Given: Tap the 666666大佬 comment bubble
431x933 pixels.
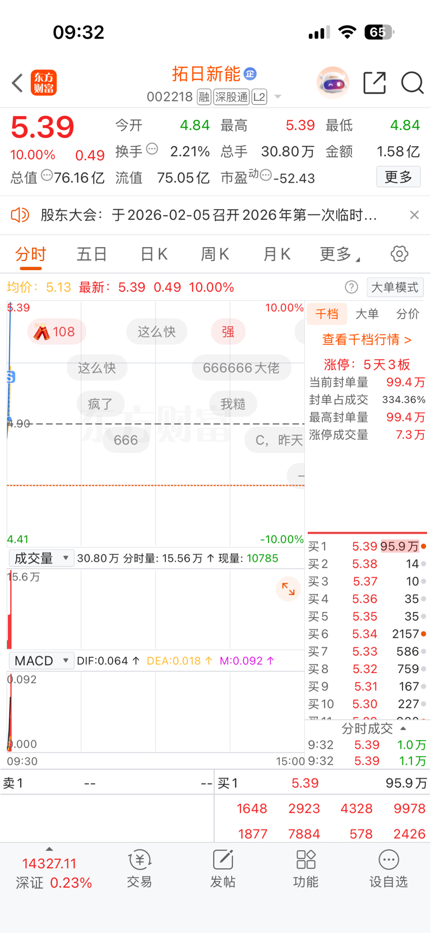Looking at the screenshot, I should point(241,368).
